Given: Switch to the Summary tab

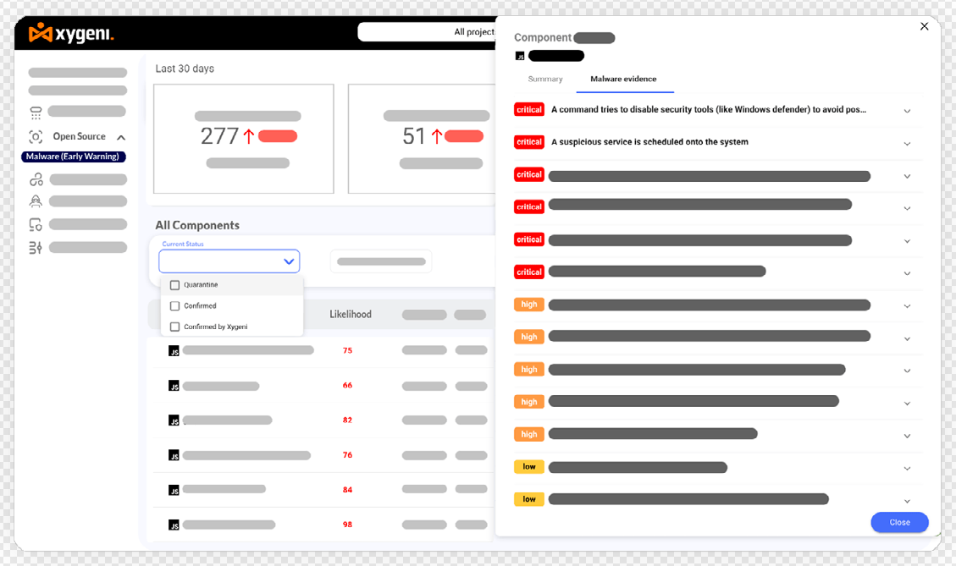Looking at the screenshot, I should [545, 79].
